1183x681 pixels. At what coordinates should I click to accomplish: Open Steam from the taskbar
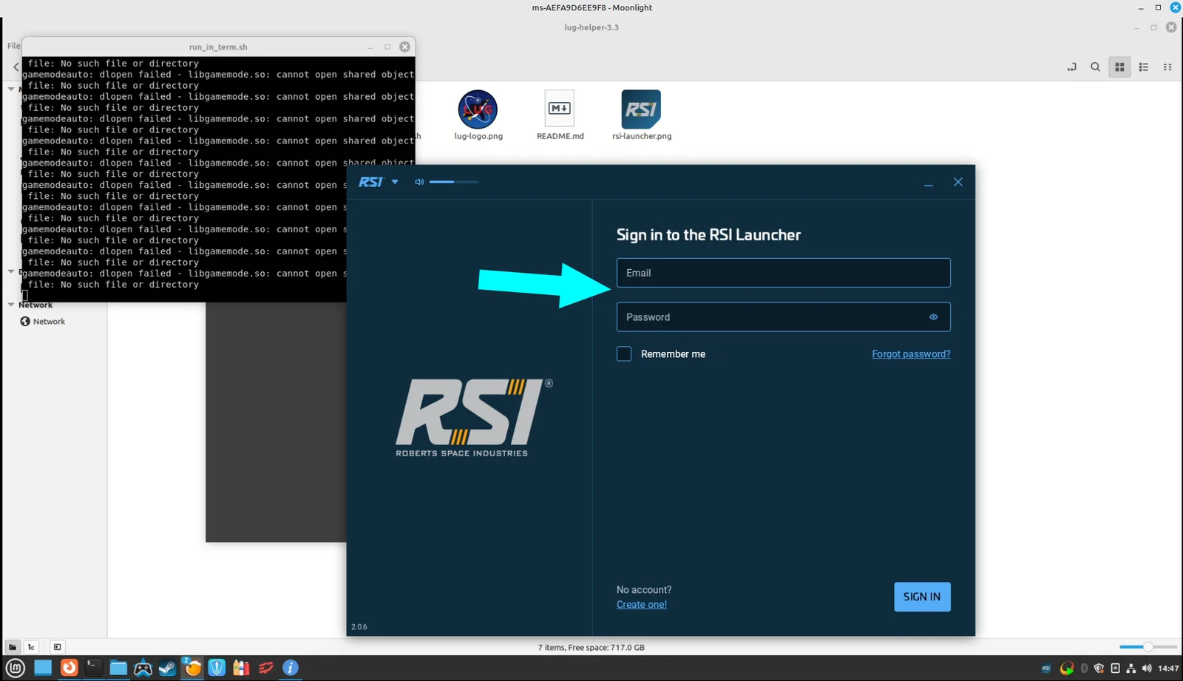point(167,668)
